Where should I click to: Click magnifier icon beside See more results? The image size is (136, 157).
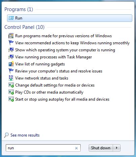[x=6, y=135]
